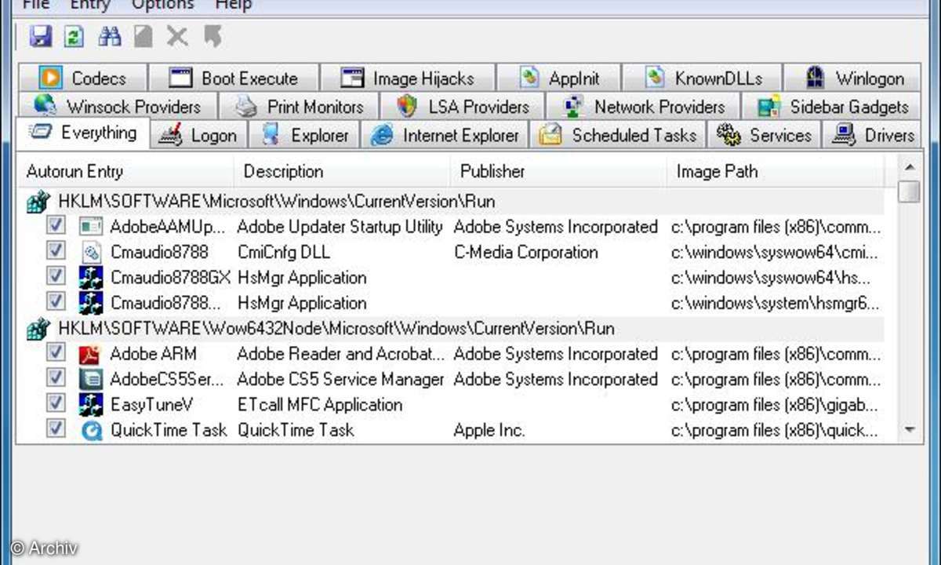Show the Winsock Providers tab
Screen dimensions: 941x565
pyautogui.click(x=117, y=107)
